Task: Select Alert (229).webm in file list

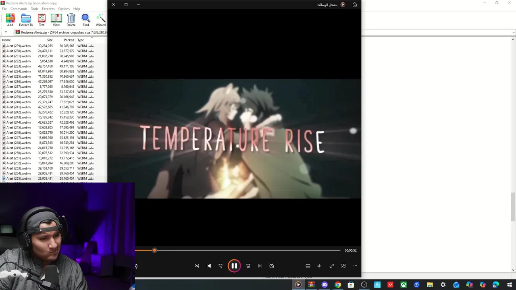Action: pyautogui.click(x=18, y=46)
